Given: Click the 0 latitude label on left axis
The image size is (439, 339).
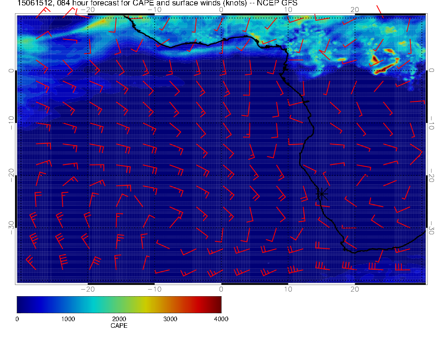Looking at the screenshot, I should [11, 71].
